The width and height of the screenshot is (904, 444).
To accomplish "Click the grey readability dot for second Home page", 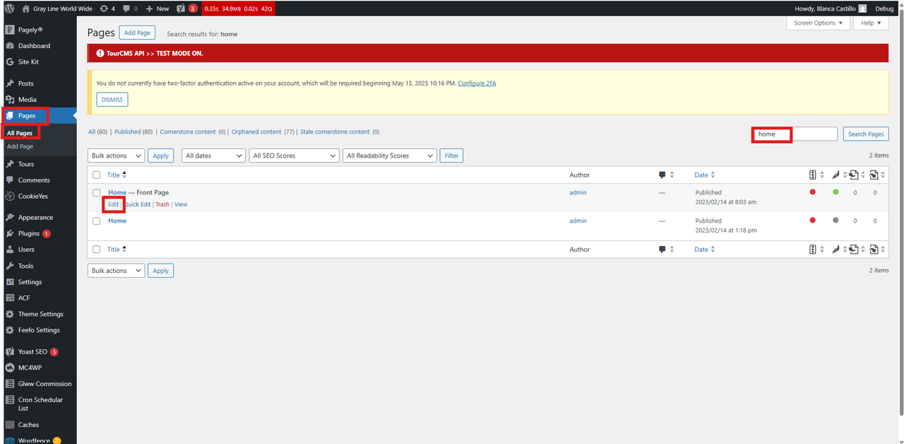I will click(835, 221).
